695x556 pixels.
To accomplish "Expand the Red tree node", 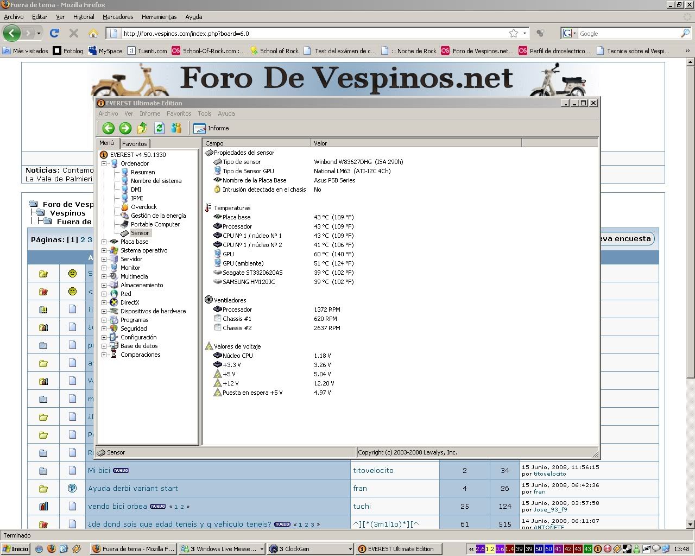I will (104, 294).
